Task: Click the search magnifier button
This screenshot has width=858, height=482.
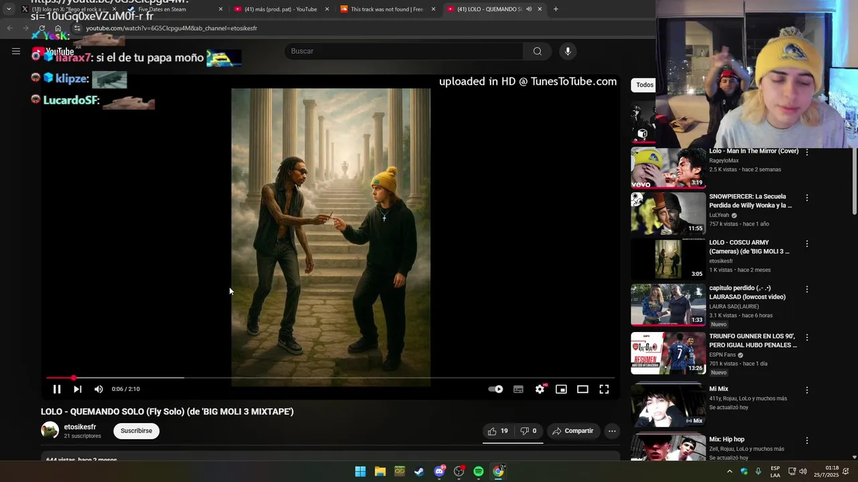Action: (537, 51)
